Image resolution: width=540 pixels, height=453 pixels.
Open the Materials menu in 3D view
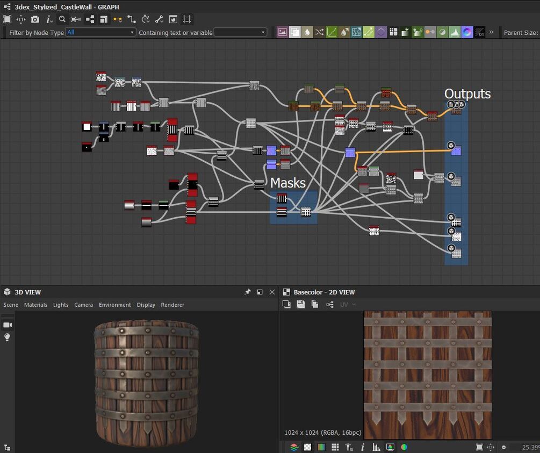coord(35,305)
